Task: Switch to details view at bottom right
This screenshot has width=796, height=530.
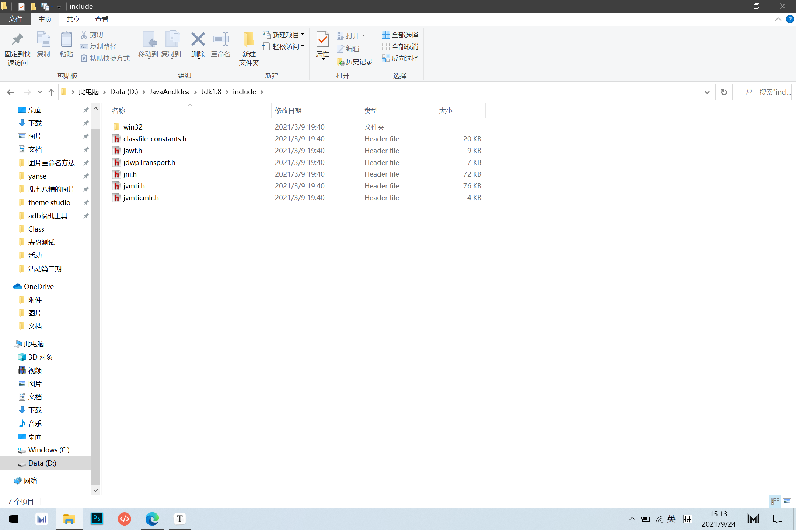Action: 775,501
